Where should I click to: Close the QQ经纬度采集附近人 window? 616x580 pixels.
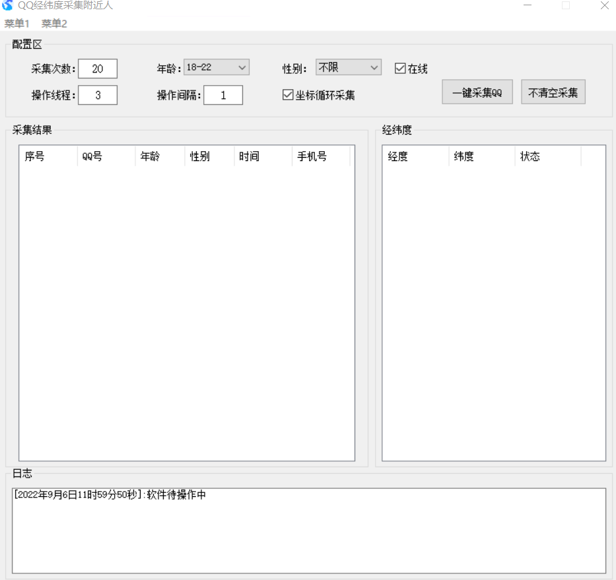605,5
